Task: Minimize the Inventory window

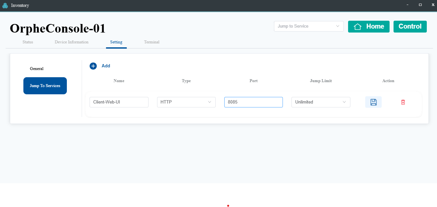Action: [407, 5]
